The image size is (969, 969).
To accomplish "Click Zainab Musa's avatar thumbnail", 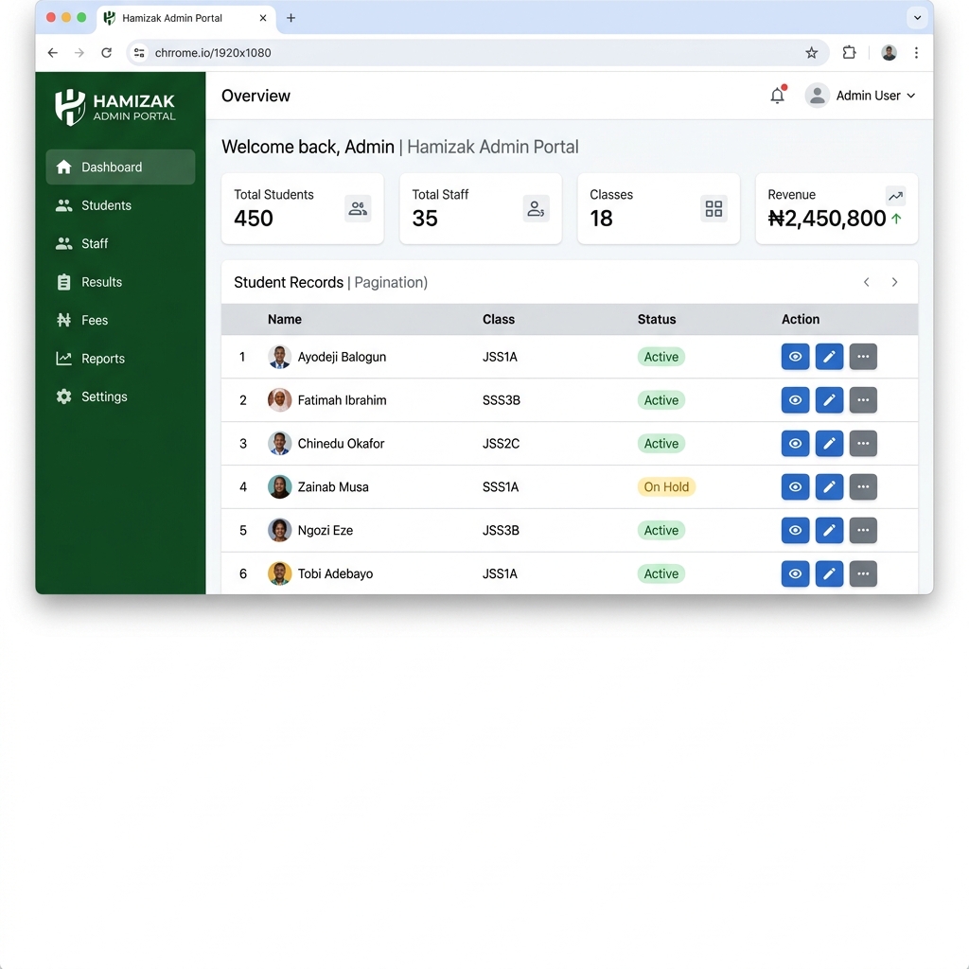I will click(x=279, y=486).
